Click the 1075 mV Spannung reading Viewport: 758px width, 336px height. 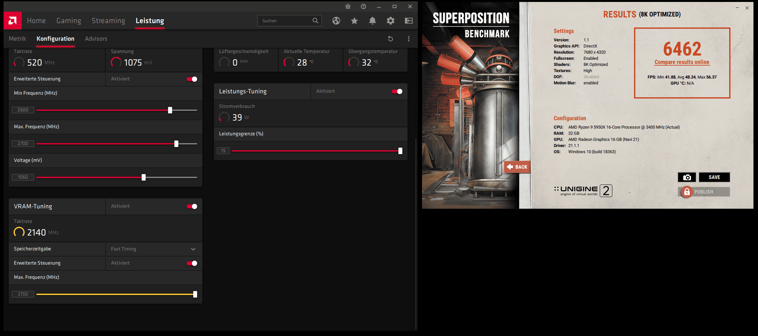[x=138, y=62]
